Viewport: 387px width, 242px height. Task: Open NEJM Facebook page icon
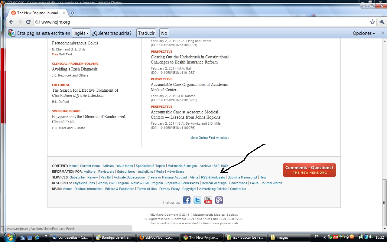187,200
